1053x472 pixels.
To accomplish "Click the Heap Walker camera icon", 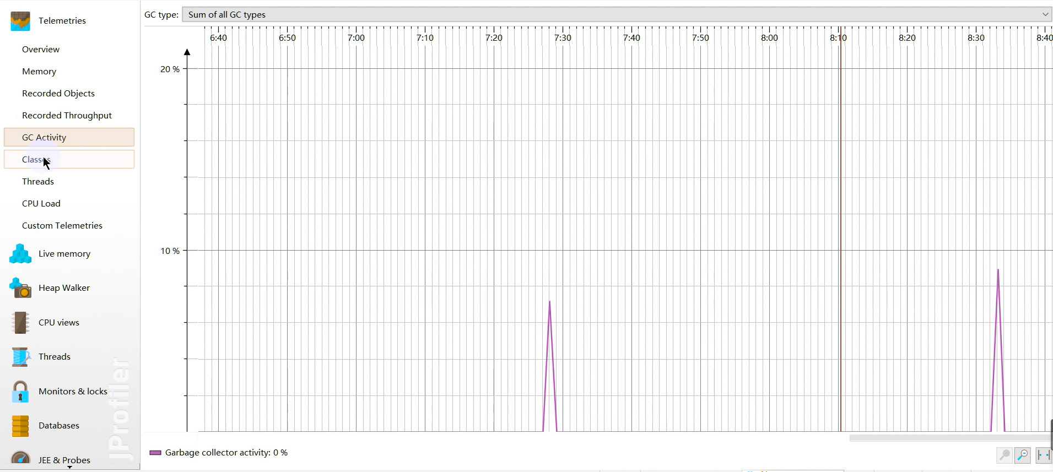I will (x=20, y=288).
